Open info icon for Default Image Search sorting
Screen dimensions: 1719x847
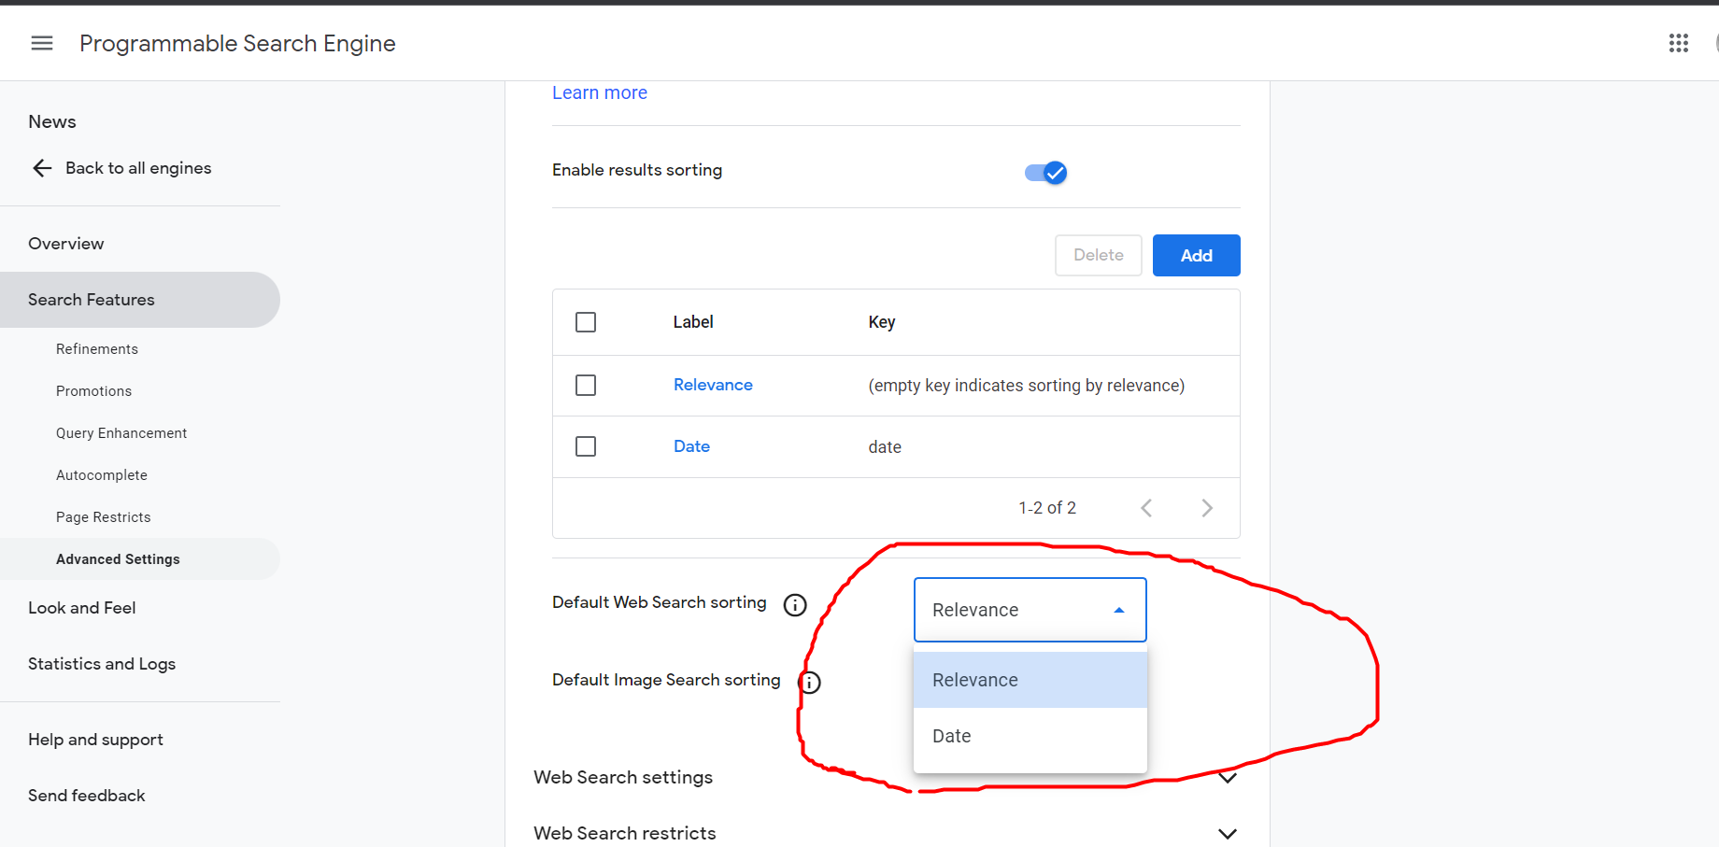810,683
